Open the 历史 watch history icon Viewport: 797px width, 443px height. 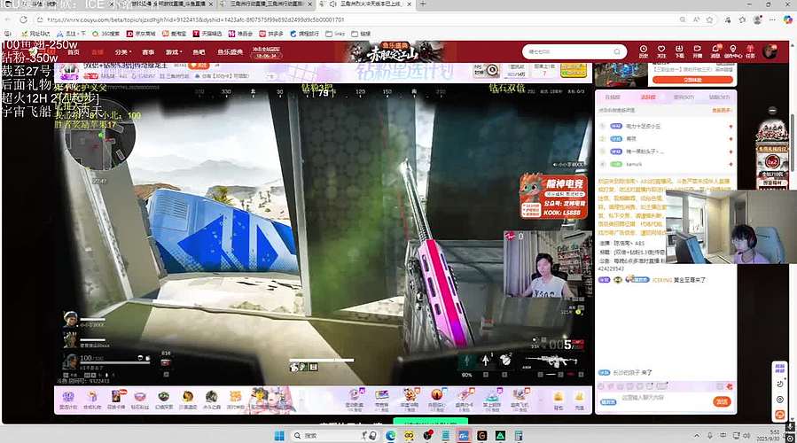click(643, 51)
